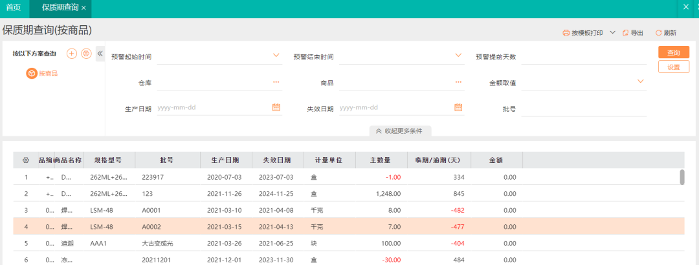Image resolution: width=699 pixels, height=265 pixels.
Task: Switch to the 首页 tab
Action: [x=14, y=8]
